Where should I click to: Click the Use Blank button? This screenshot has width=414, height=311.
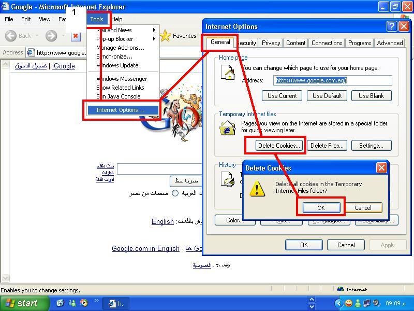click(x=371, y=96)
